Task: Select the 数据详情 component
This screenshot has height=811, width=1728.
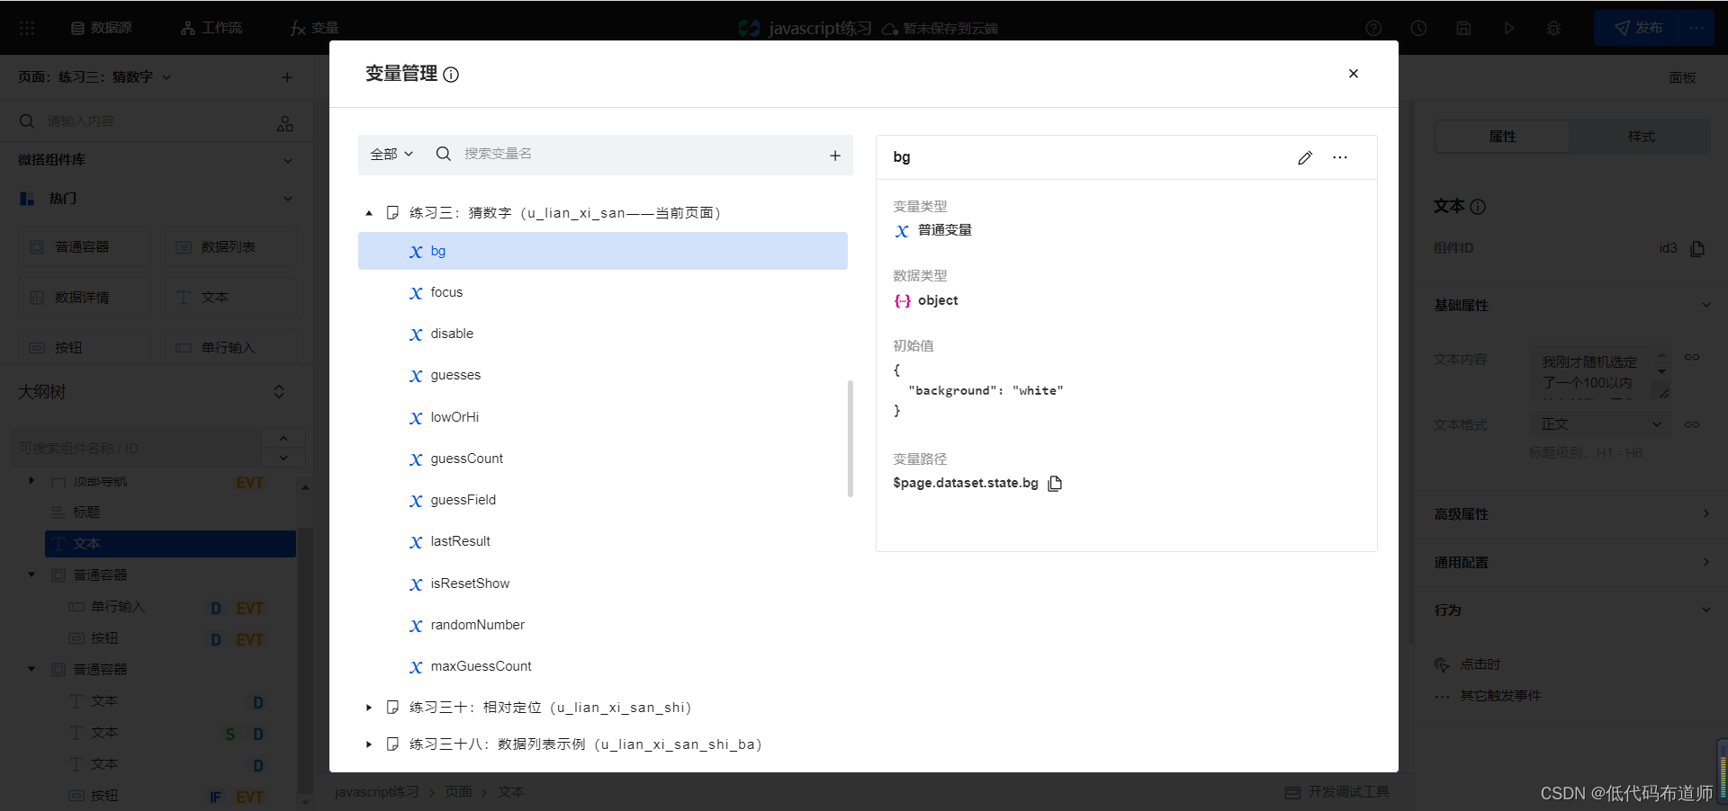Action: (85, 298)
